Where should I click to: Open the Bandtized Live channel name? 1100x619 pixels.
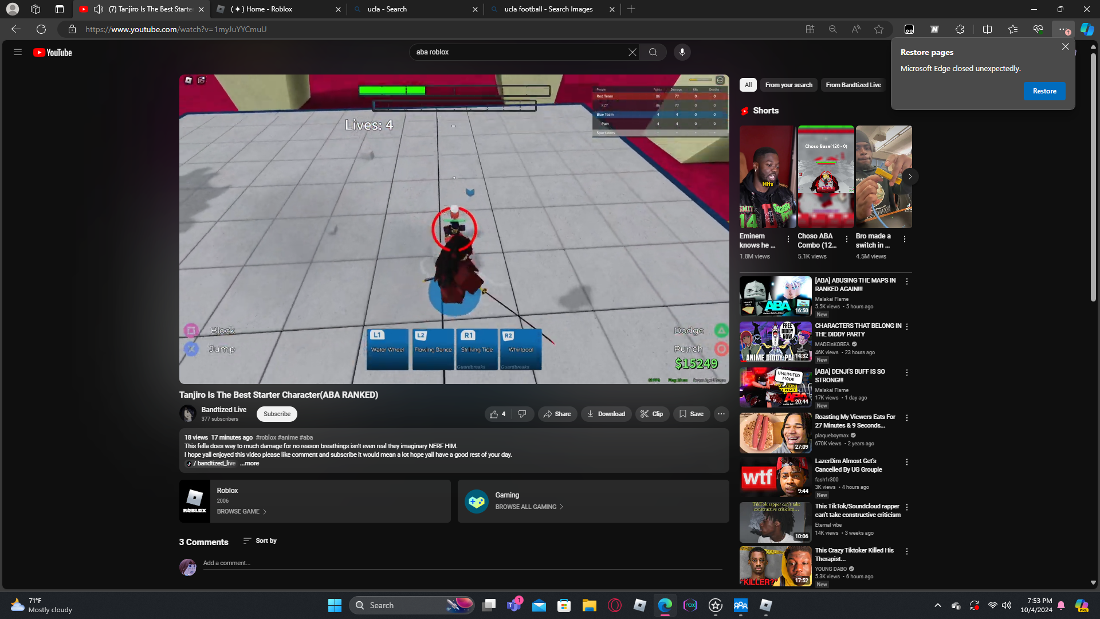tap(224, 410)
